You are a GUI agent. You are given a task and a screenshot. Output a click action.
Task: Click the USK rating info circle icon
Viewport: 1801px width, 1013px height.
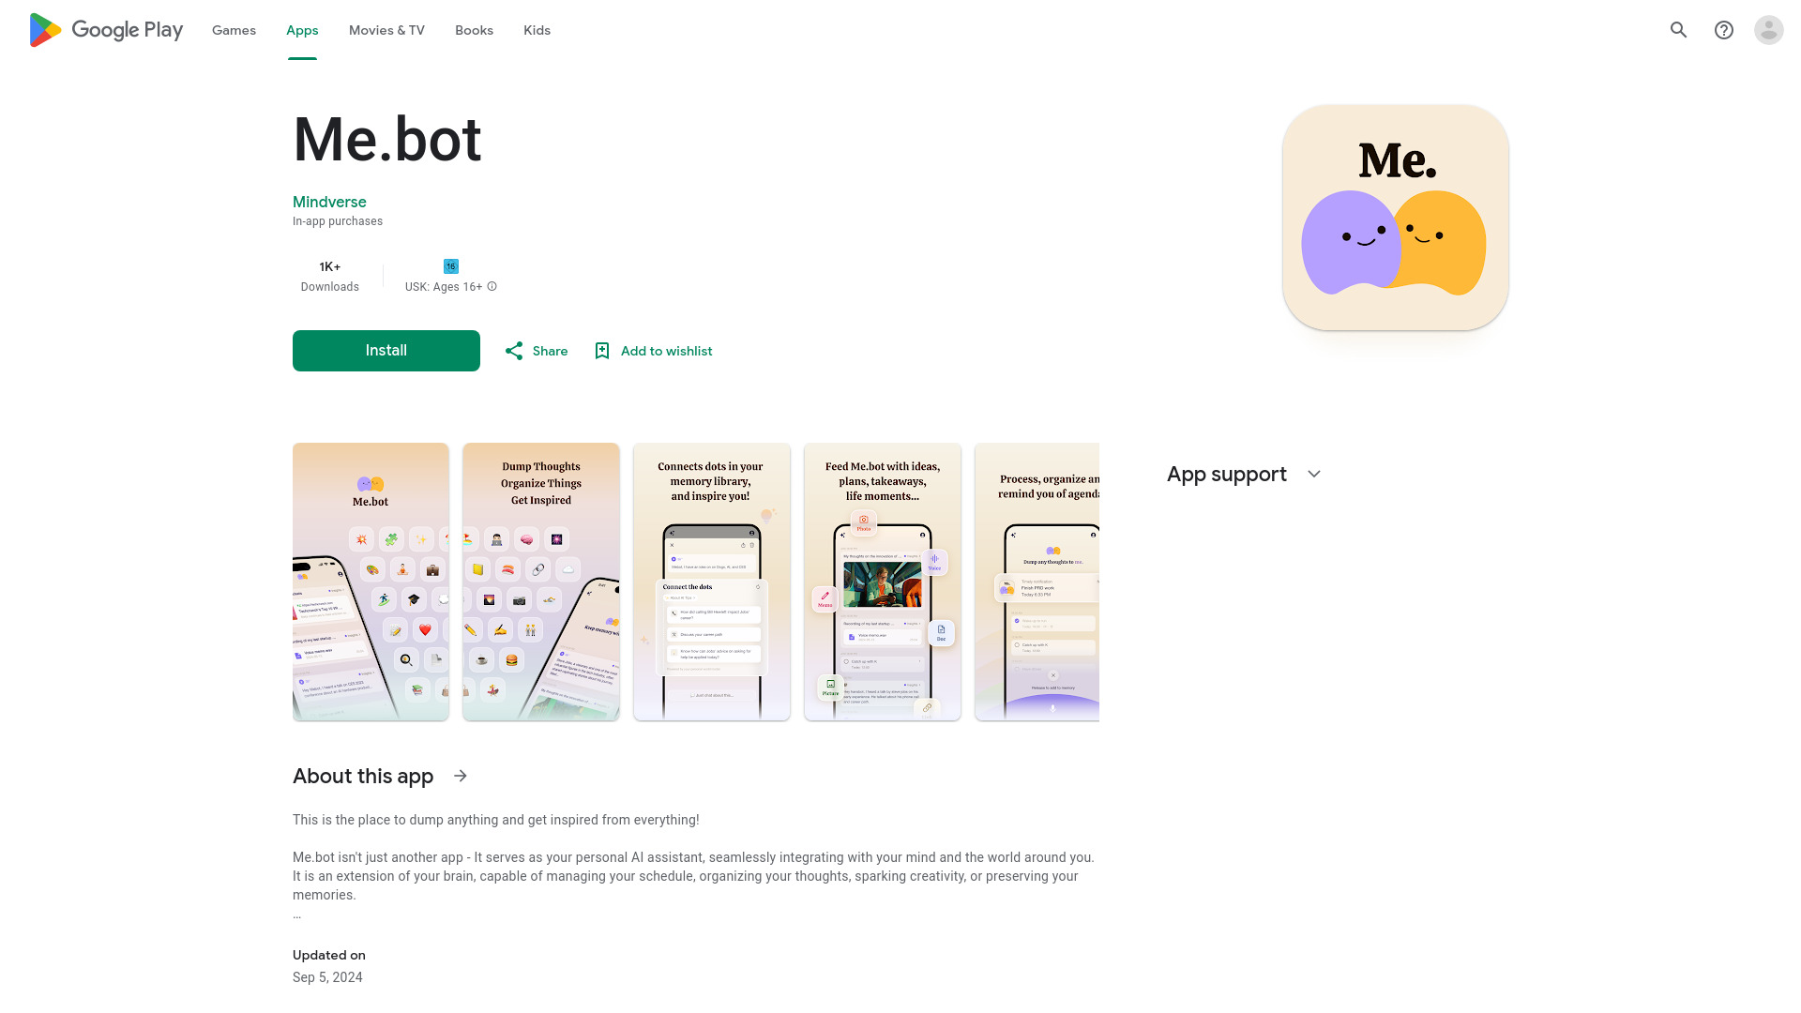click(x=492, y=286)
